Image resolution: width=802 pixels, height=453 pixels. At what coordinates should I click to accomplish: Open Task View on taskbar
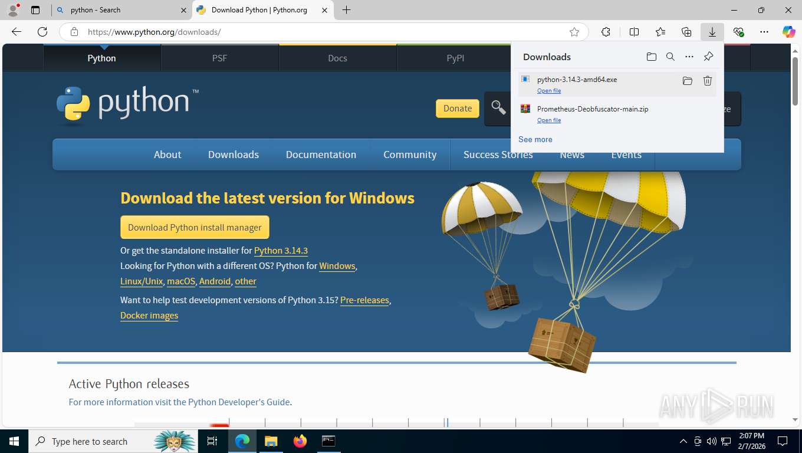212,441
